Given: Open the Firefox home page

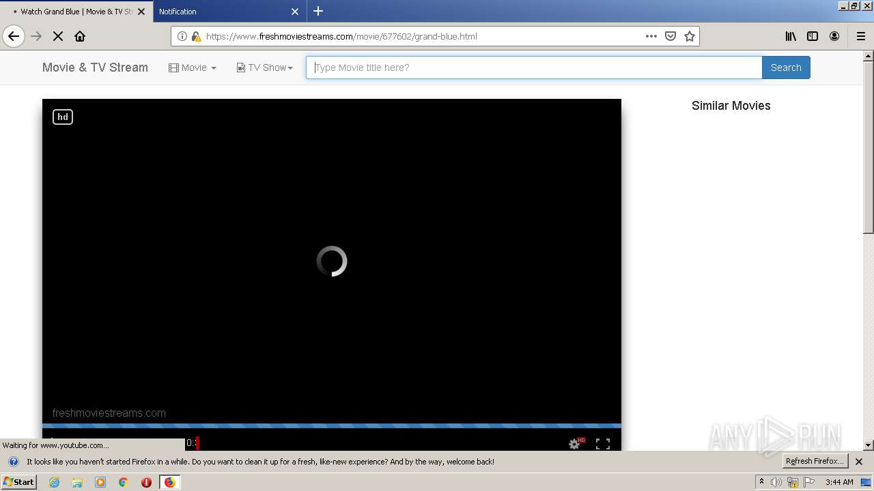Looking at the screenshot, I should click(x=80, y=36).
